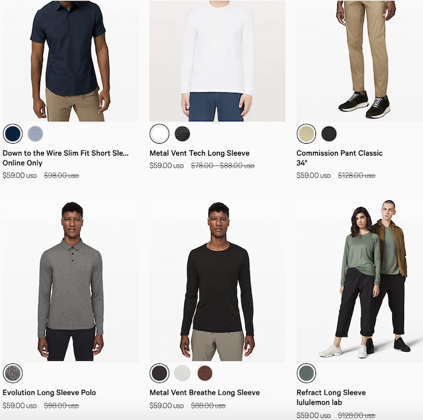Select the white swatch for Metal Vent Tech Long Sleeve
This screenshot has width=423, height=420.
[x=160, y=133]
